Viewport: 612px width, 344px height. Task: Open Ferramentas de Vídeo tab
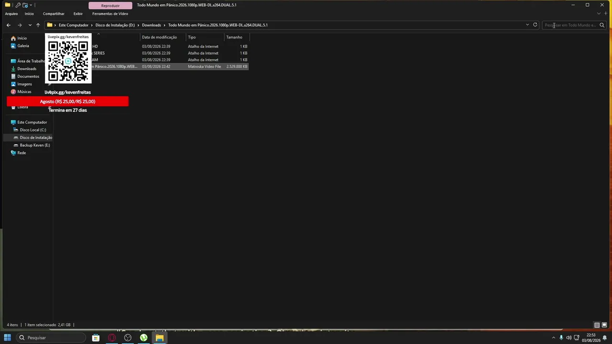point(110,13)
